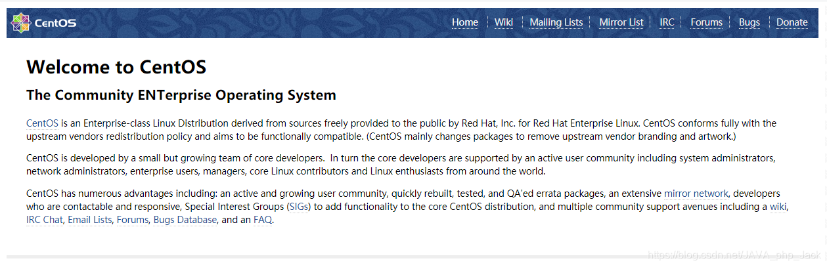This screenshot has height=267, width=827.
Task: Follow the SIGs link in parentheses
Action: point(299,207)
